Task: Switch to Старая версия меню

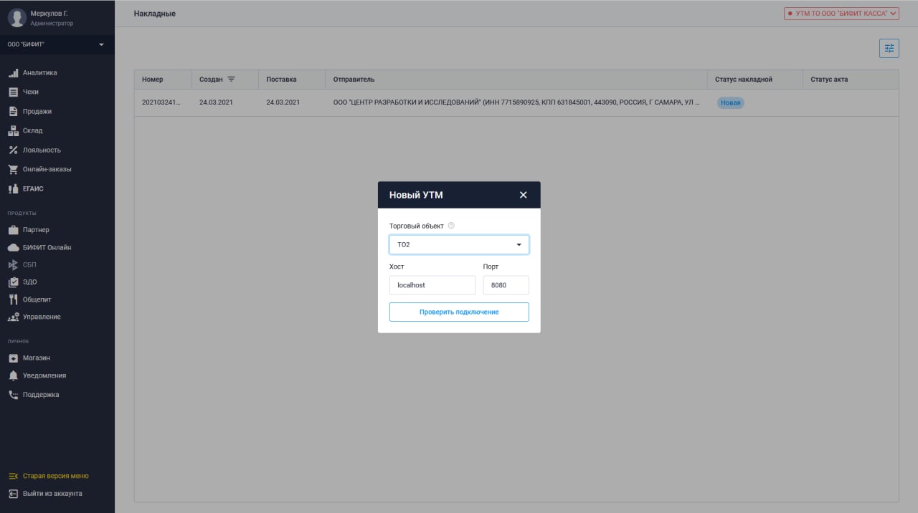Action: [57, 476]
